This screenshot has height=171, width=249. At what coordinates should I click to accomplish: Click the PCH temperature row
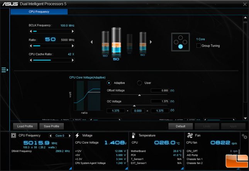click(156, 155)
